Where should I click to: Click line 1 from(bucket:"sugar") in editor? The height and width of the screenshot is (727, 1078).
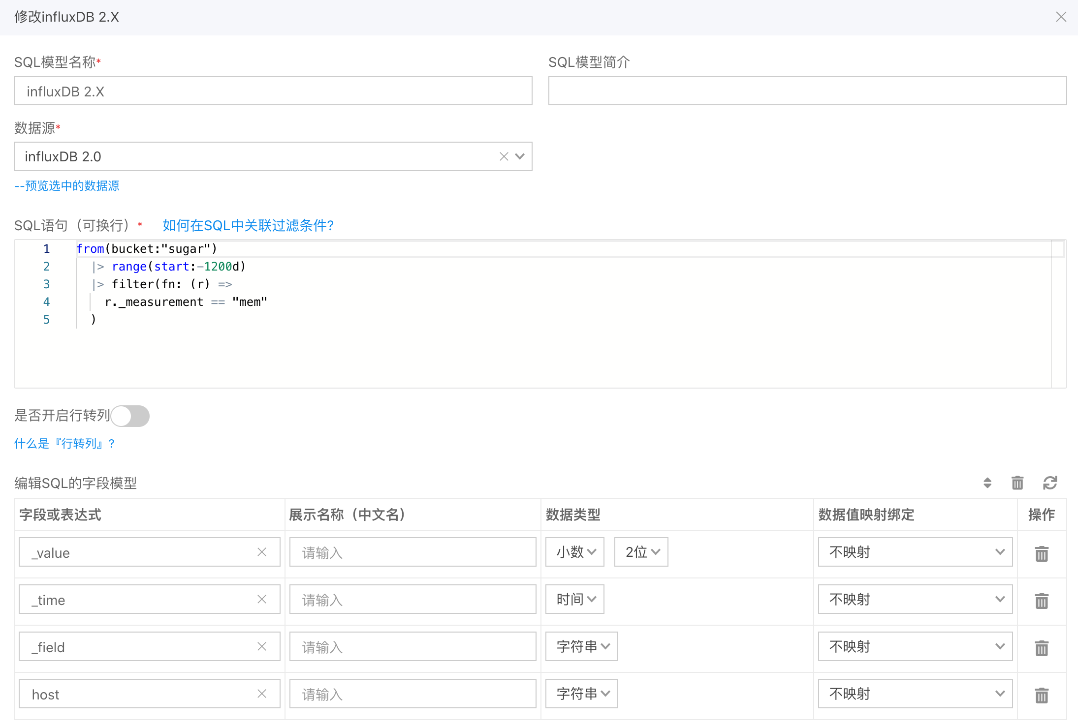point(147,249)
